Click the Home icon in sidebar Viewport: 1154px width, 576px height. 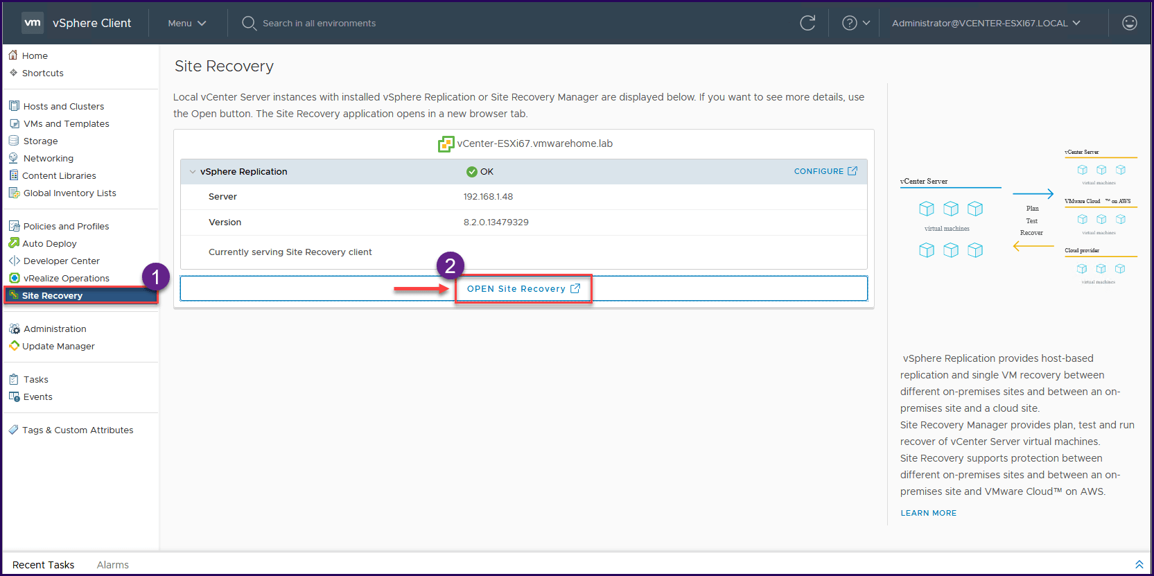[x=13, y=55]
